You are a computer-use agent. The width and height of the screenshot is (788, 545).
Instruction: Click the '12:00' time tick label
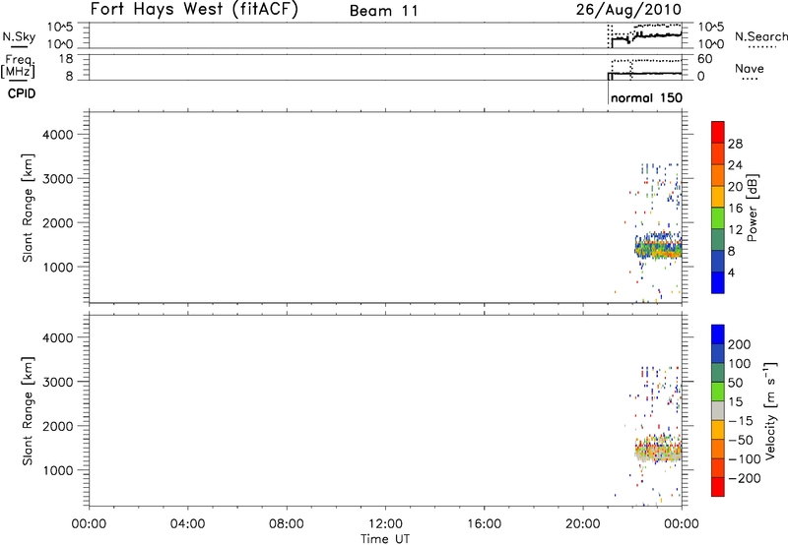tap(385, 524)
